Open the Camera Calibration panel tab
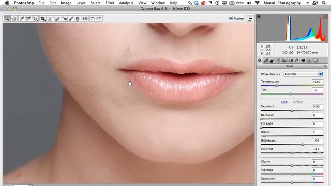Screen dimensions: 331x186 pyautogui.click(x=303, y=60)
